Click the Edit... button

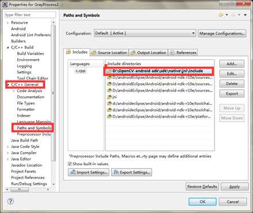tap(232, 74)
